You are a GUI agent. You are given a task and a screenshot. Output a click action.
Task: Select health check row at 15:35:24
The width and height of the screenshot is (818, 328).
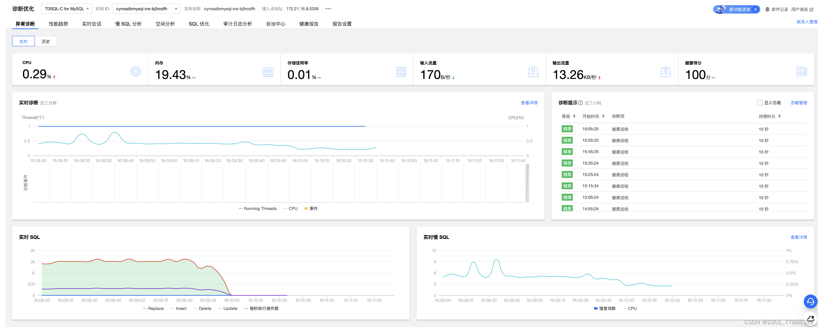[x=683, y=163]
